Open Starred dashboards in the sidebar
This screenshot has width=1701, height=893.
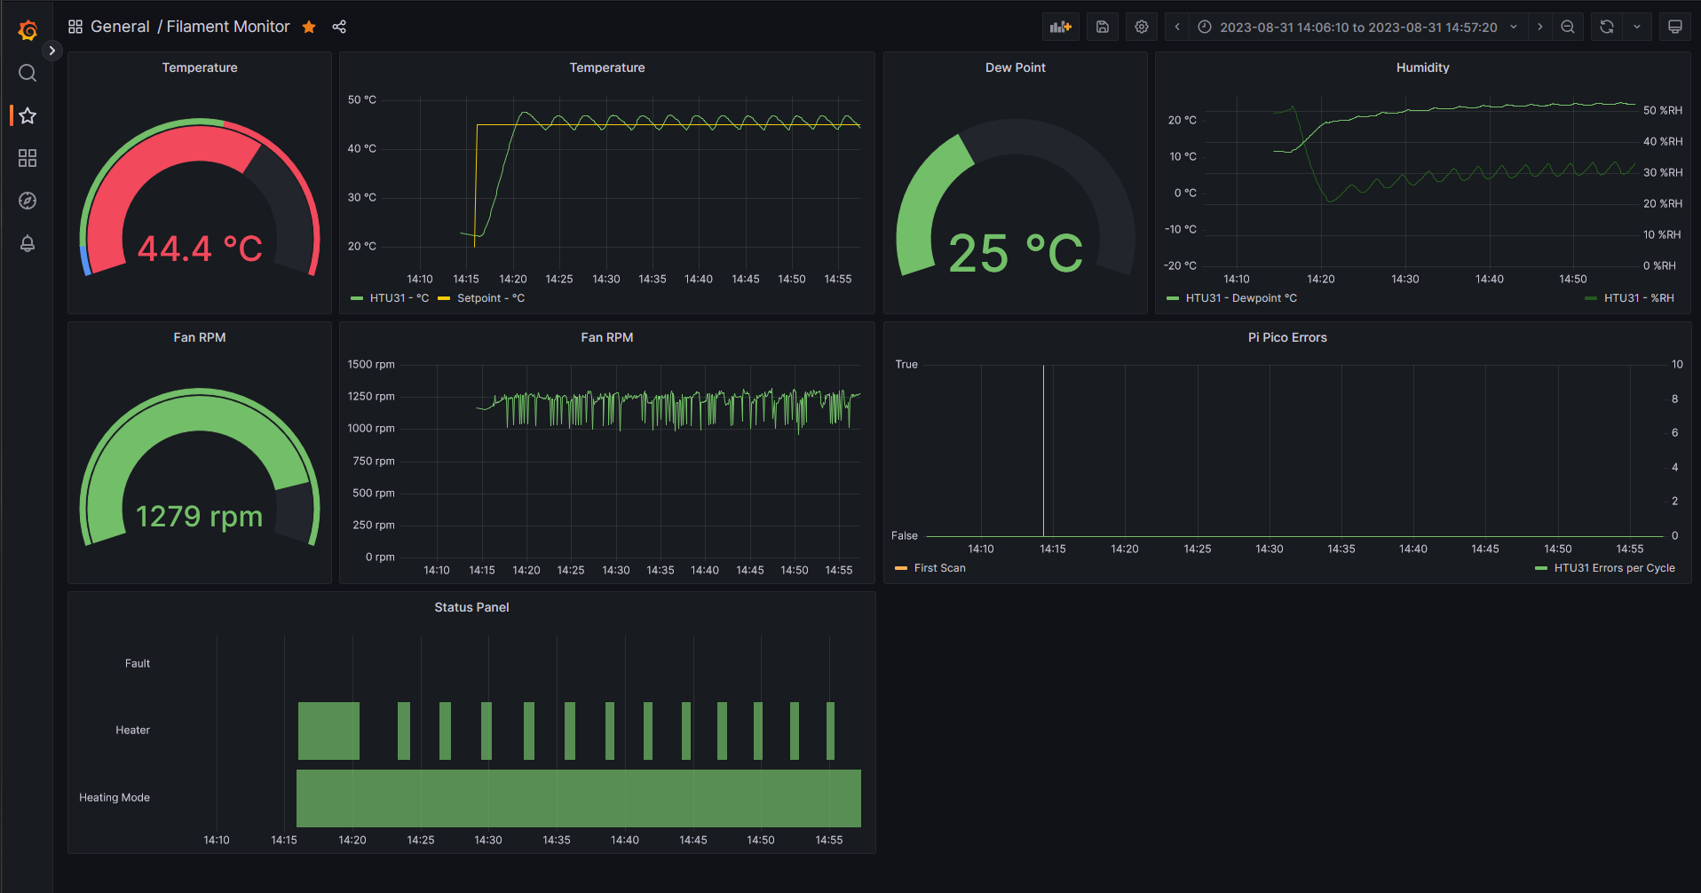pyautogui.click(x=28, y=115)
